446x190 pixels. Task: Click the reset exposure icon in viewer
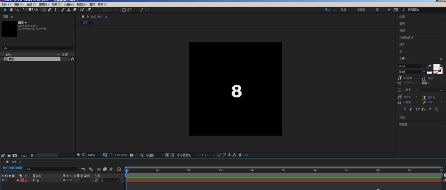240,155
